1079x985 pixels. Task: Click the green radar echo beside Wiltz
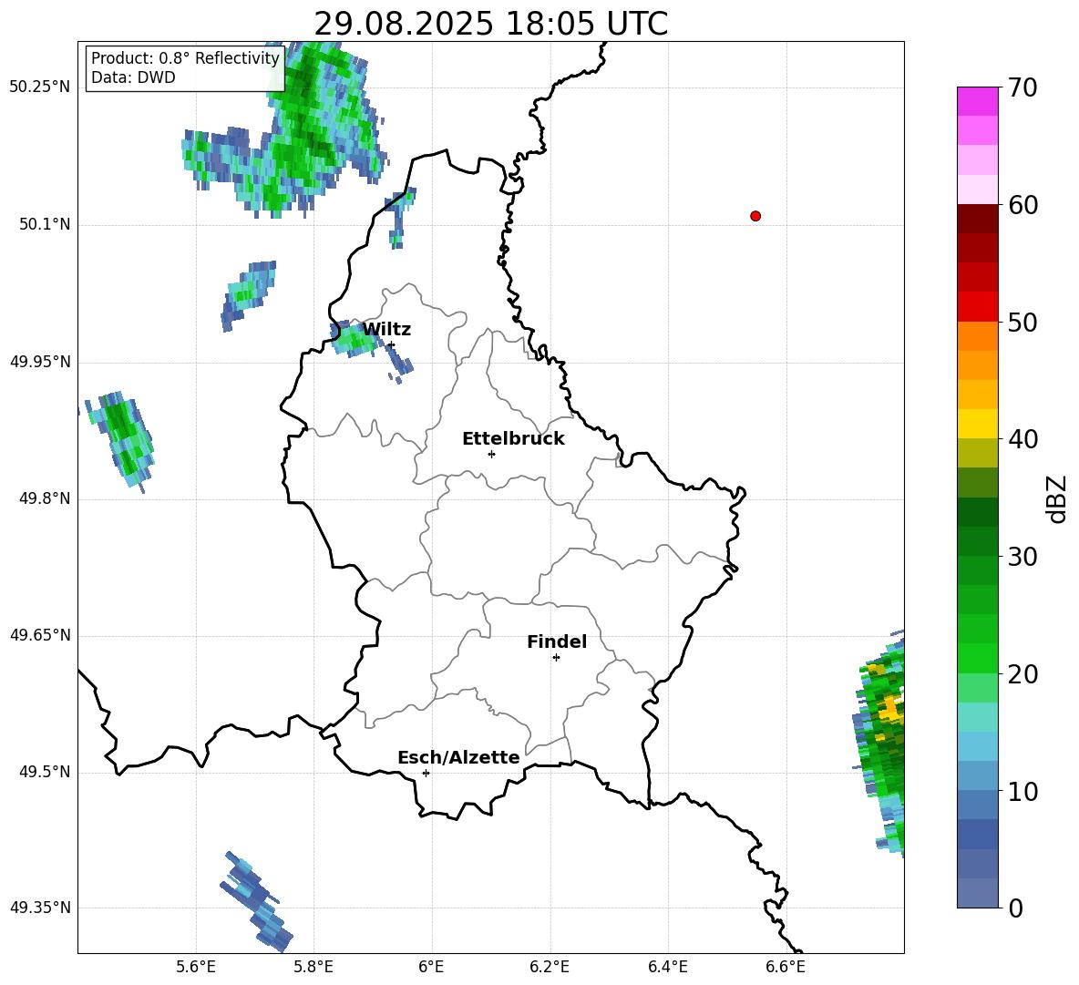(x=355, y=338)
